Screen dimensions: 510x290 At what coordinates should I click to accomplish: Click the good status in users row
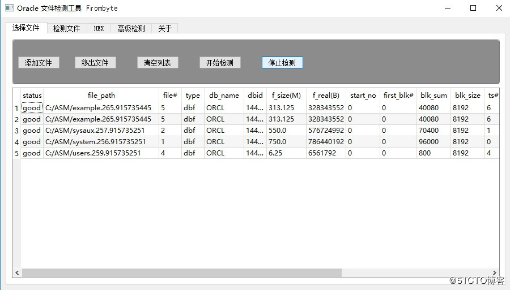[32, 153]
